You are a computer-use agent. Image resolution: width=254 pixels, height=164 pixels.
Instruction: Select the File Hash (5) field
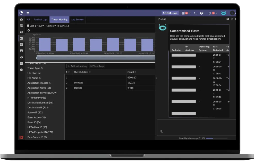[34, 73]
